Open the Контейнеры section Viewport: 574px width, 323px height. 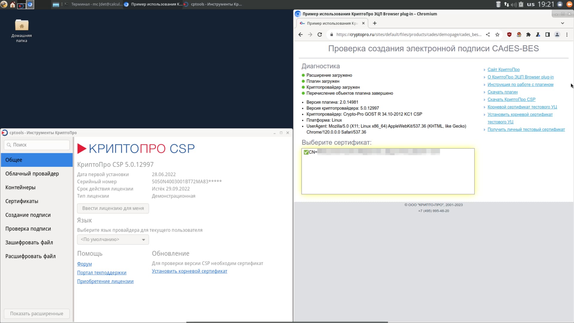37,188
